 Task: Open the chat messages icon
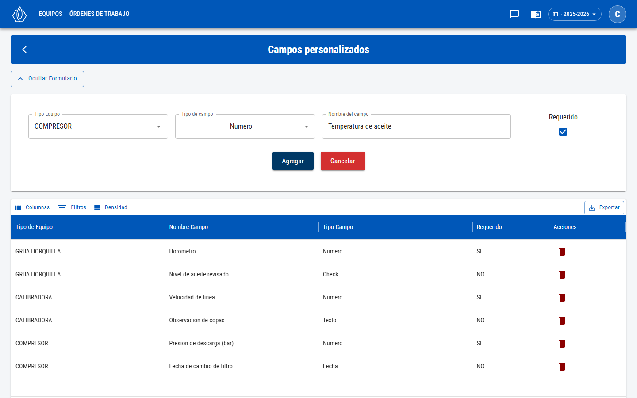tap(514, 14)
